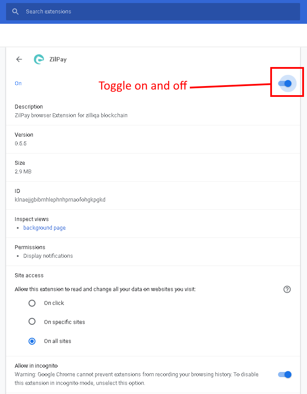Go back using the left arrow

pos(19,59)
